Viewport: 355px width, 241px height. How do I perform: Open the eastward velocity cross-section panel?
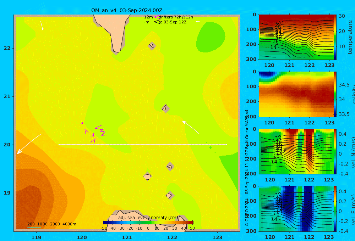pyautogui.click(x=296, y=209)
